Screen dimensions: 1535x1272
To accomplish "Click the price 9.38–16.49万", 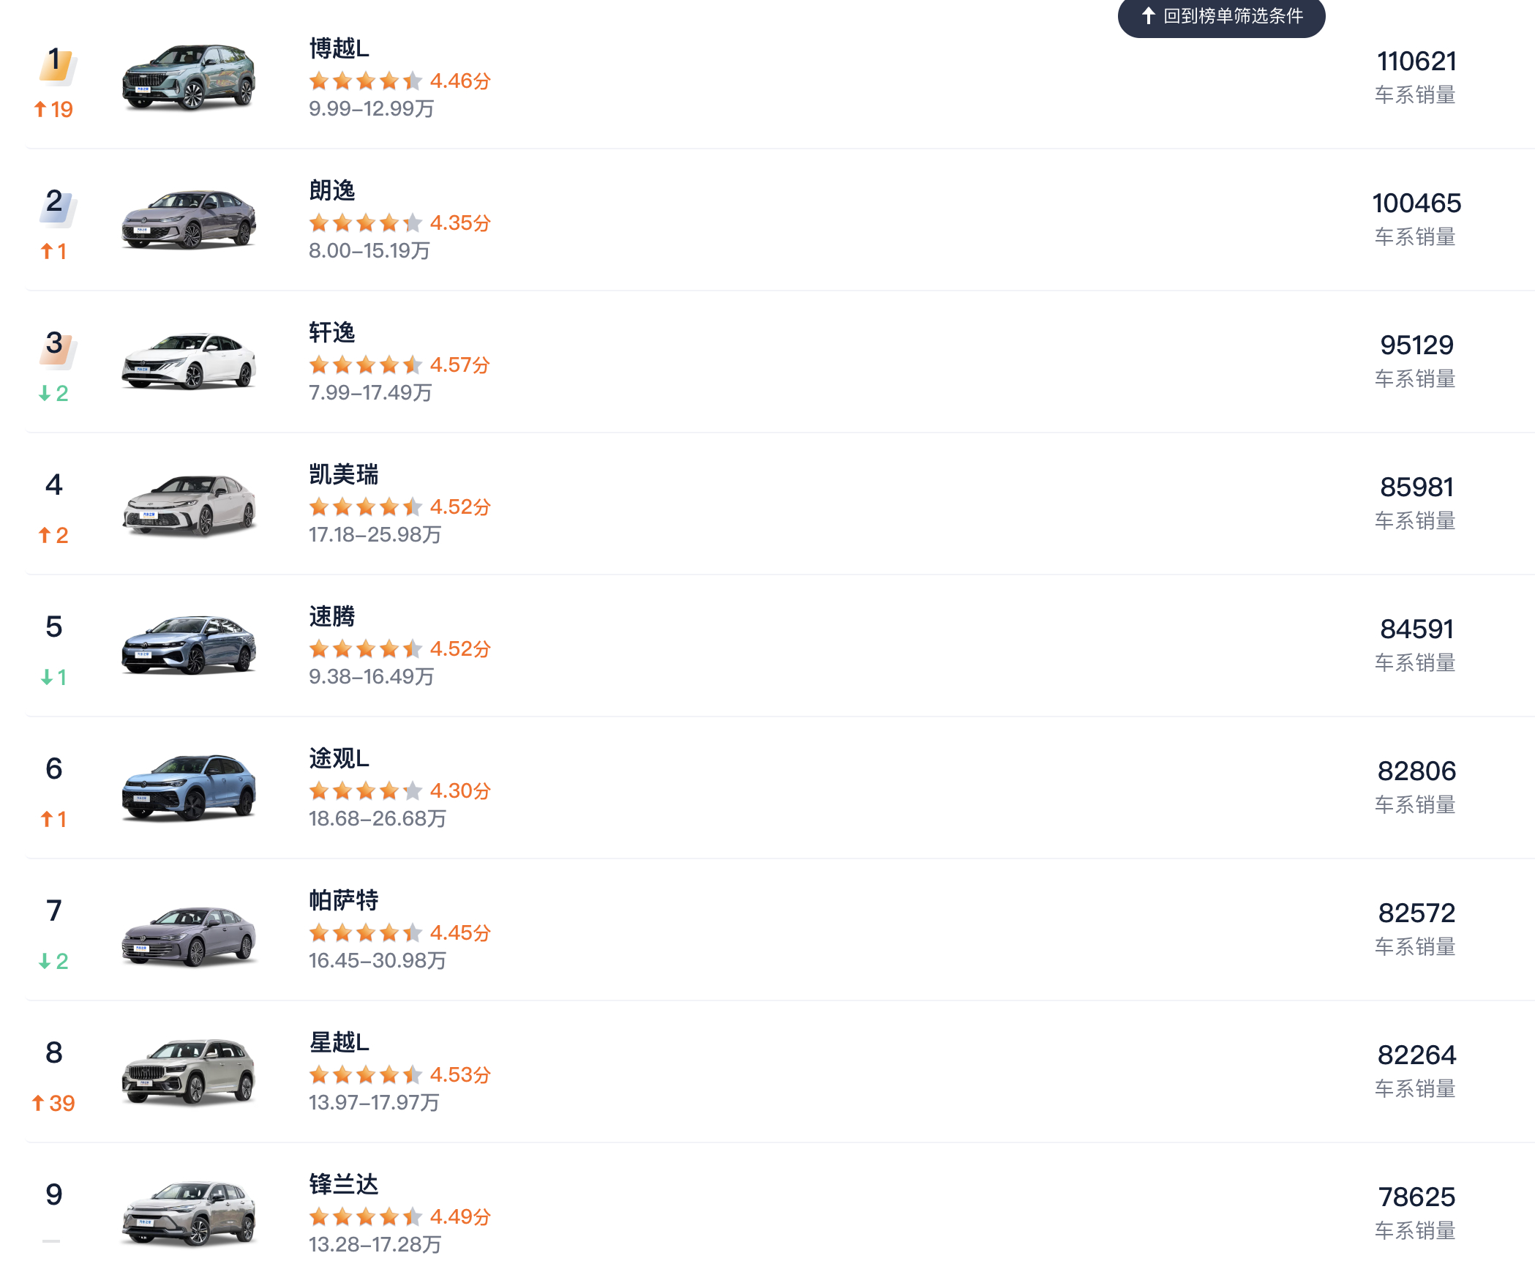I will [x=372, y=676].
